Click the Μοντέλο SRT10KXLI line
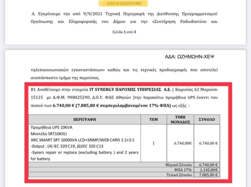The height and width of the screenshot is (187, 251). (x=49, y=133)
